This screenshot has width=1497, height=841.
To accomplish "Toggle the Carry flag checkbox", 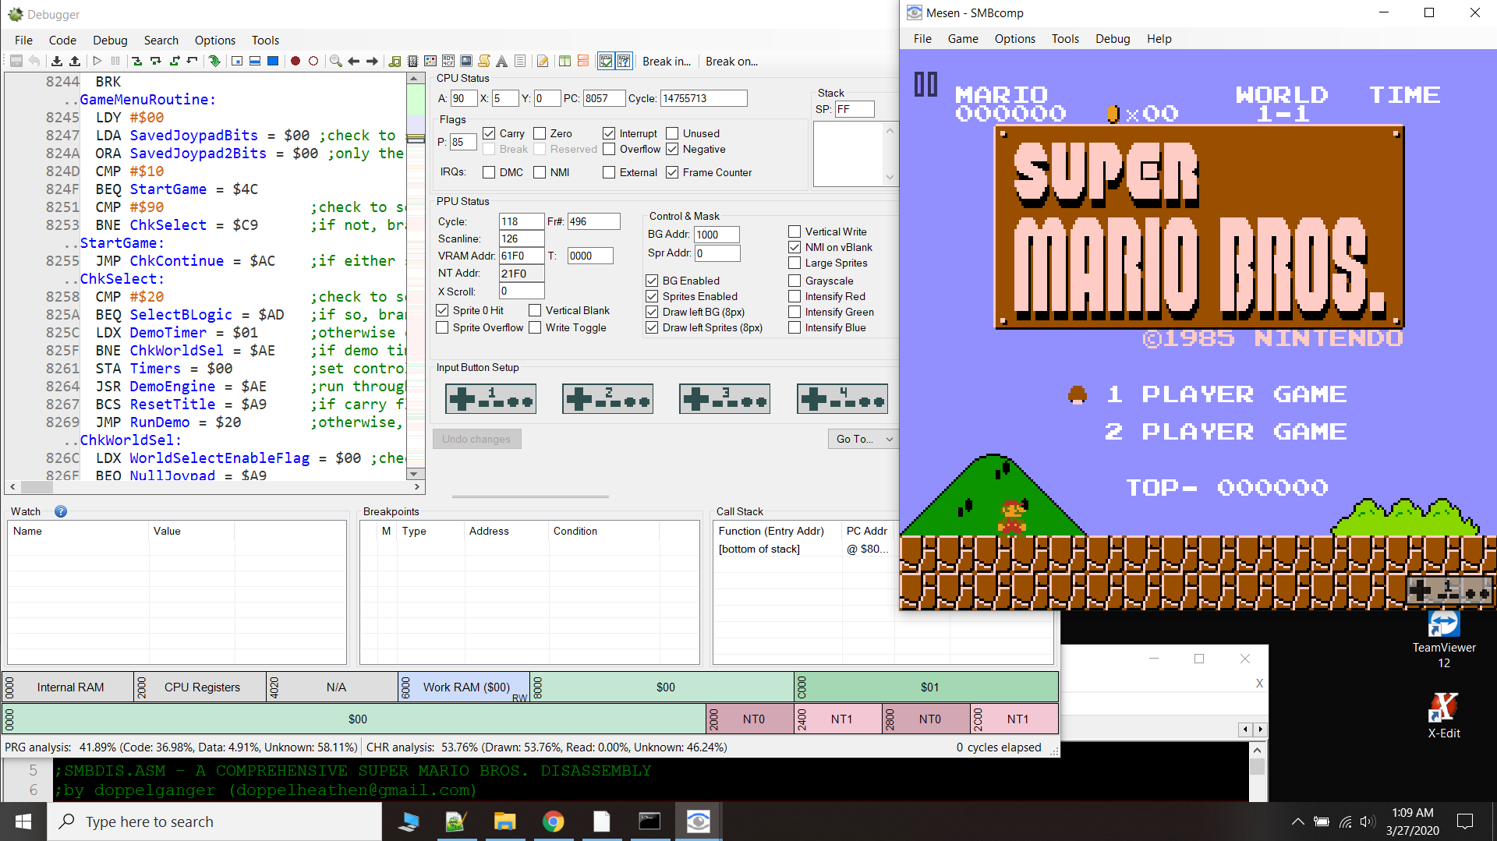I will point(489,133).
